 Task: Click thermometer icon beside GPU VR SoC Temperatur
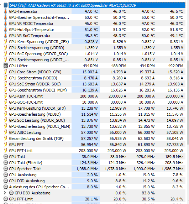coord(5,36)
